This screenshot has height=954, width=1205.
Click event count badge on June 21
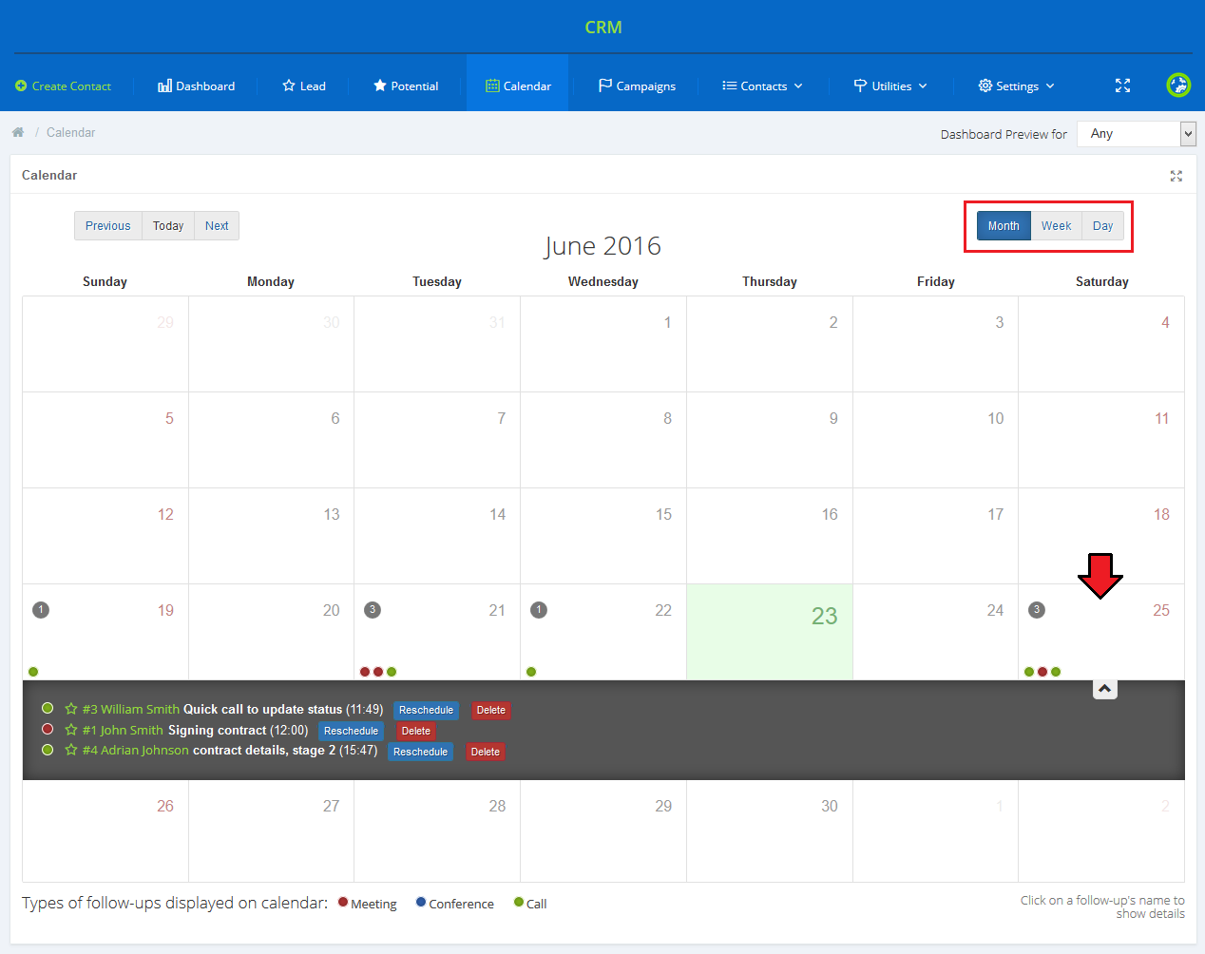pos(373,610)
